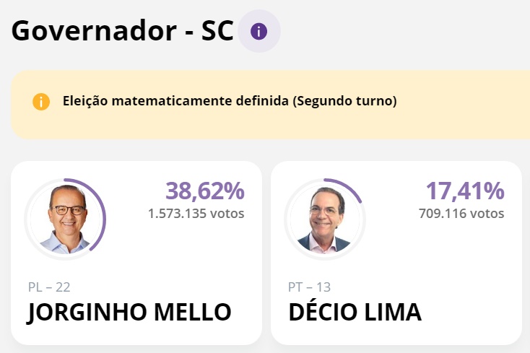Click the yellow info icon in the alert banner
530x353 pixels.
coord(41,102)
